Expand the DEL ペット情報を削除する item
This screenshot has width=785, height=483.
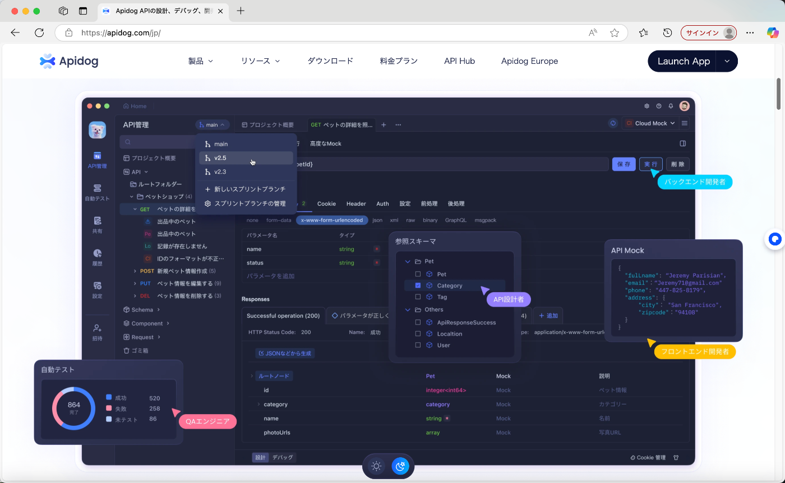coord(135,295)
